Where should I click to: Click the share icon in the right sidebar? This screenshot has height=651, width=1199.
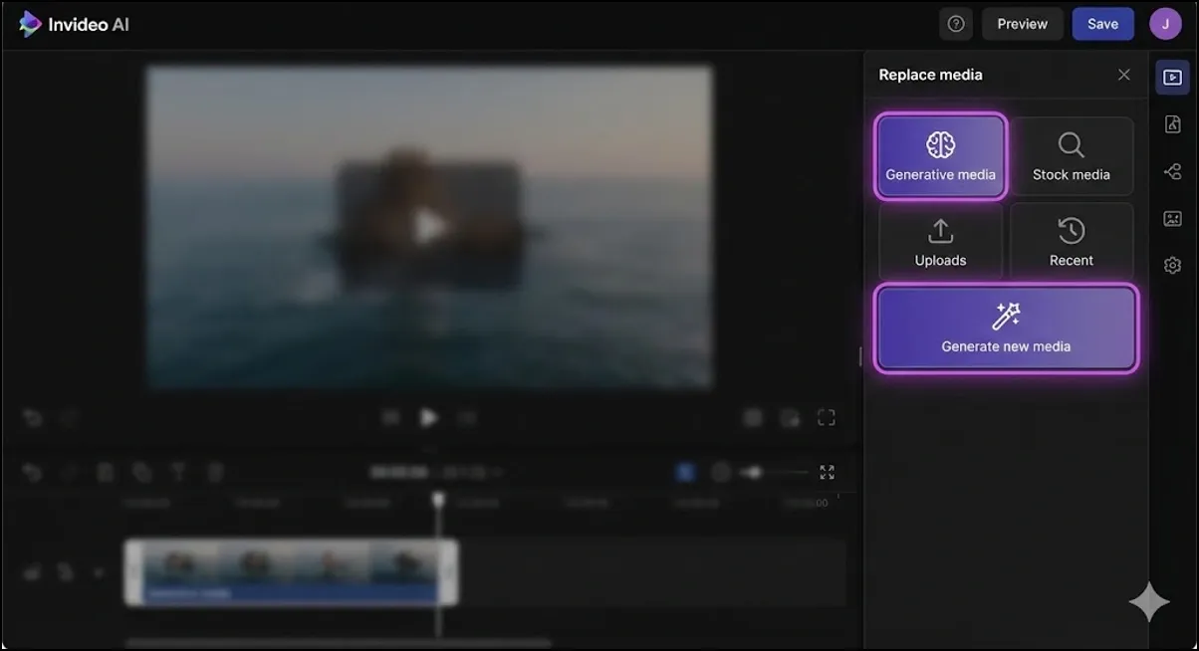tap(1172, 170)
